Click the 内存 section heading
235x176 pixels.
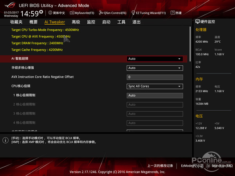199,79
